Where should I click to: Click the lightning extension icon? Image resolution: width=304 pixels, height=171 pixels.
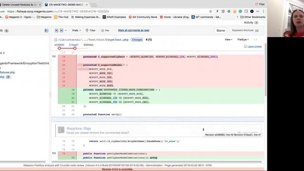tap(218, 11)
